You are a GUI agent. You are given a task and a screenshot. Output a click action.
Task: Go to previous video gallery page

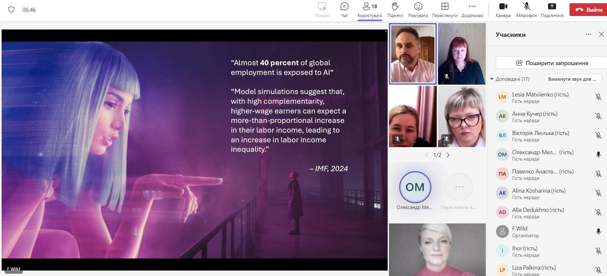pyautogui.click(x=426, y=155)
